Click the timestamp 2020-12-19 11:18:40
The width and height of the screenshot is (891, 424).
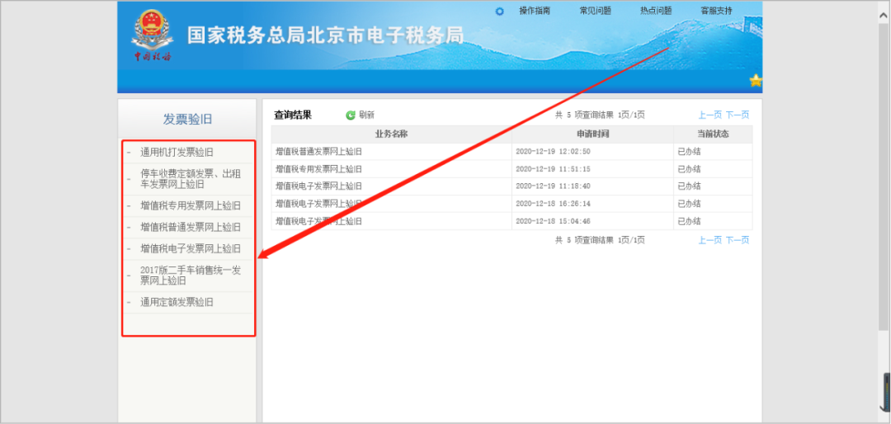[x=553, y=186]
